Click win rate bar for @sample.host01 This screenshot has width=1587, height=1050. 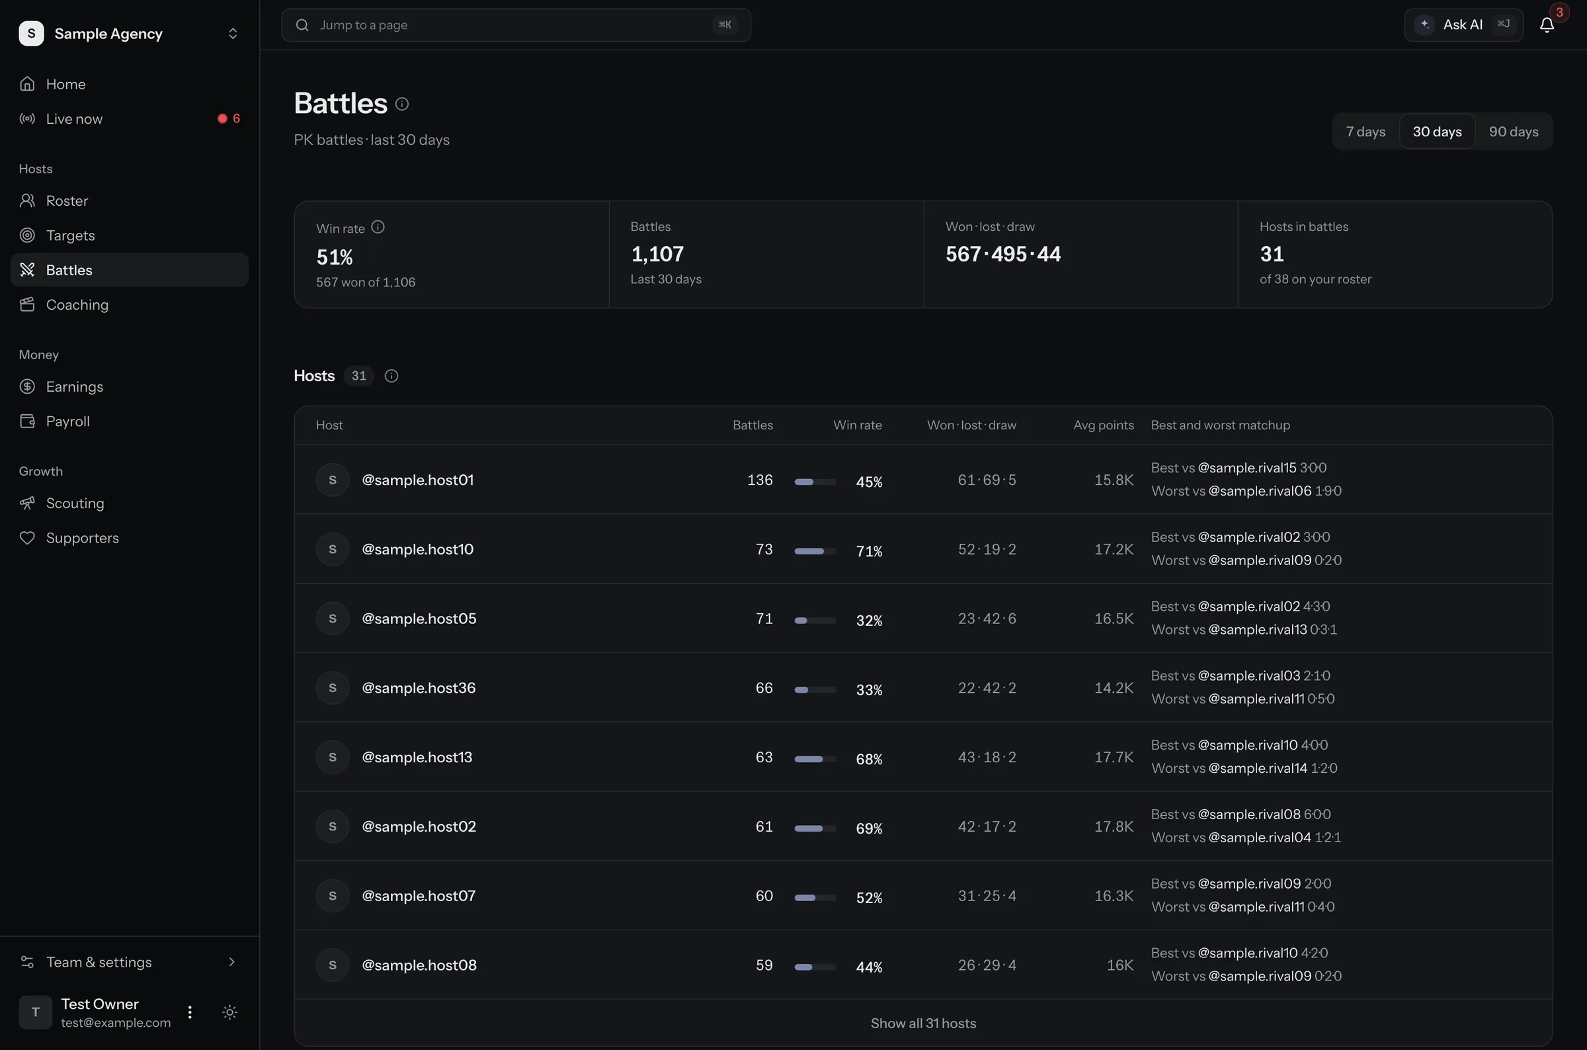click(x=815, y=482)
